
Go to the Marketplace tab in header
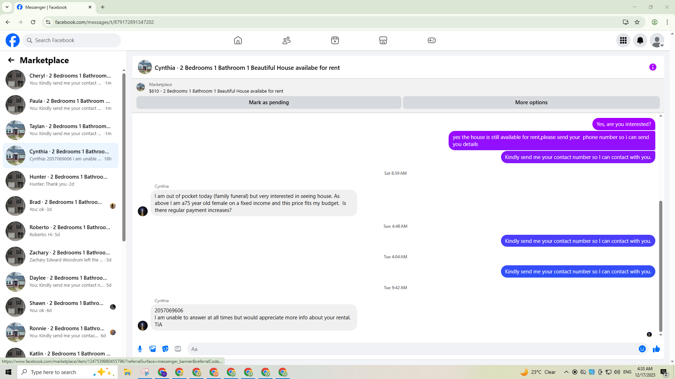point(383,40)
